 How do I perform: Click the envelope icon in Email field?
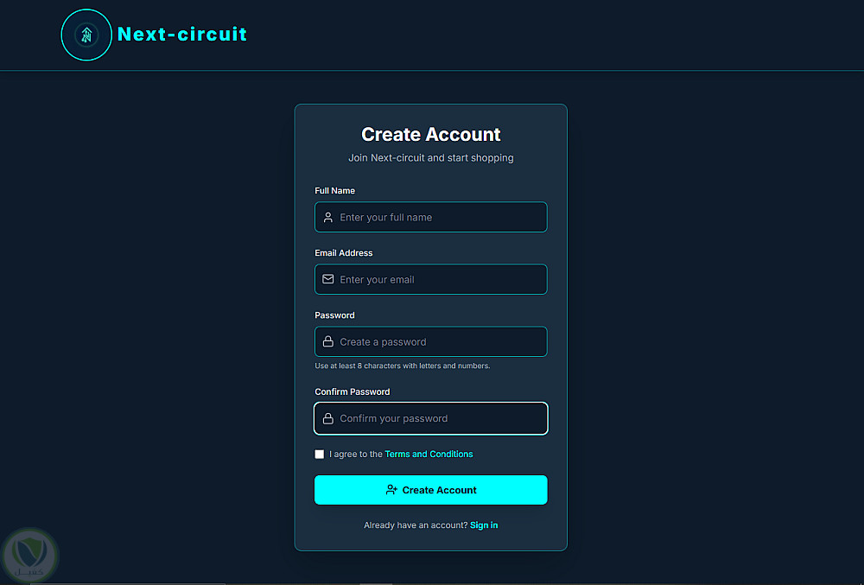click(x=328, y=280)
